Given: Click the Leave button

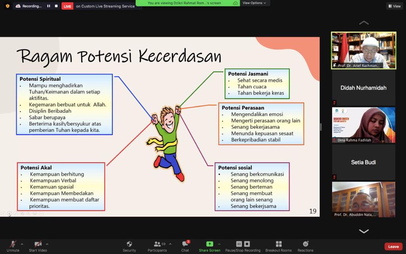Looking at the screenshot, I should click(393, 246).
